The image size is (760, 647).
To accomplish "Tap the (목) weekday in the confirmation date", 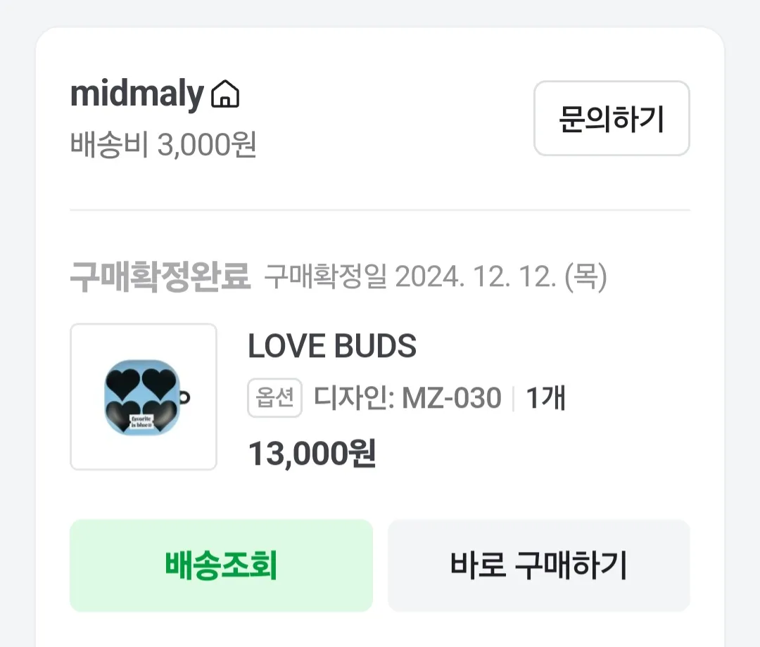I will click(585, 276).
